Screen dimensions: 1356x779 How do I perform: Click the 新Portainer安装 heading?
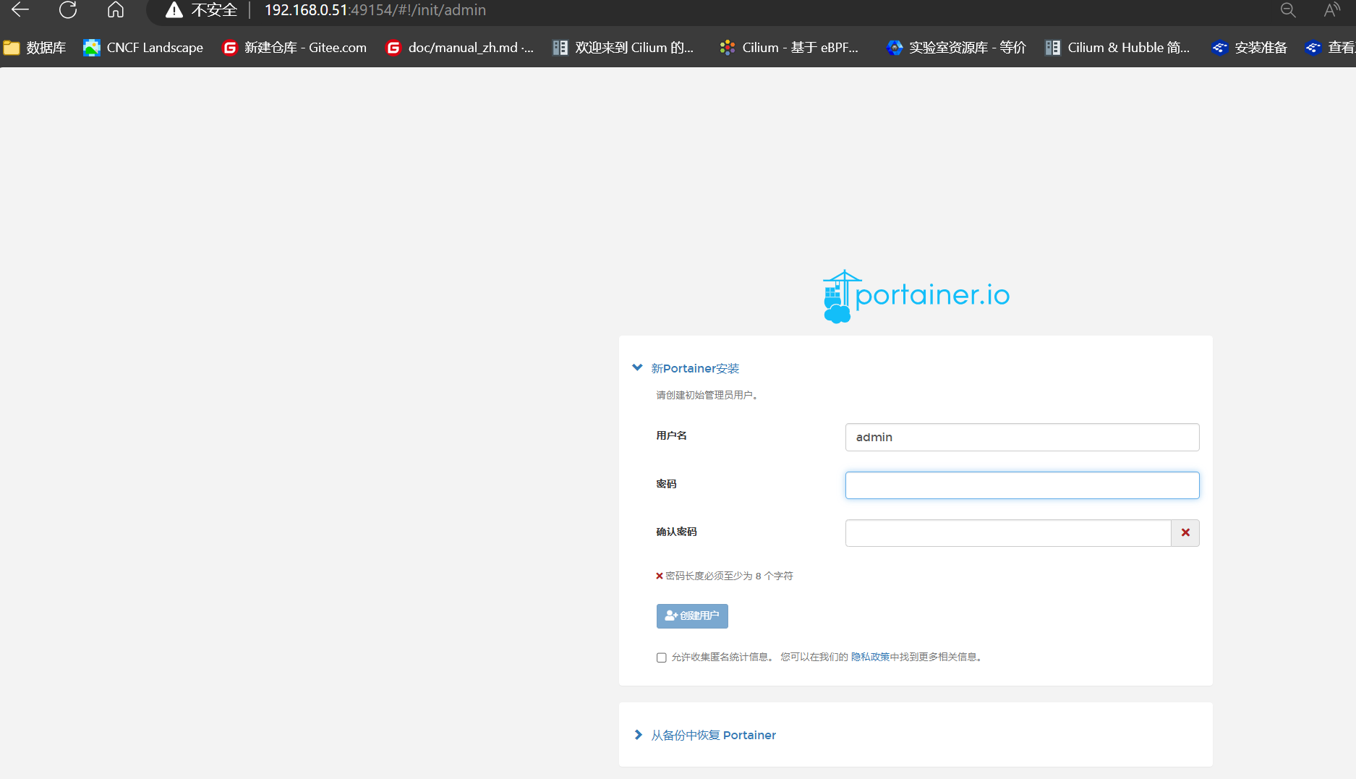695,369
